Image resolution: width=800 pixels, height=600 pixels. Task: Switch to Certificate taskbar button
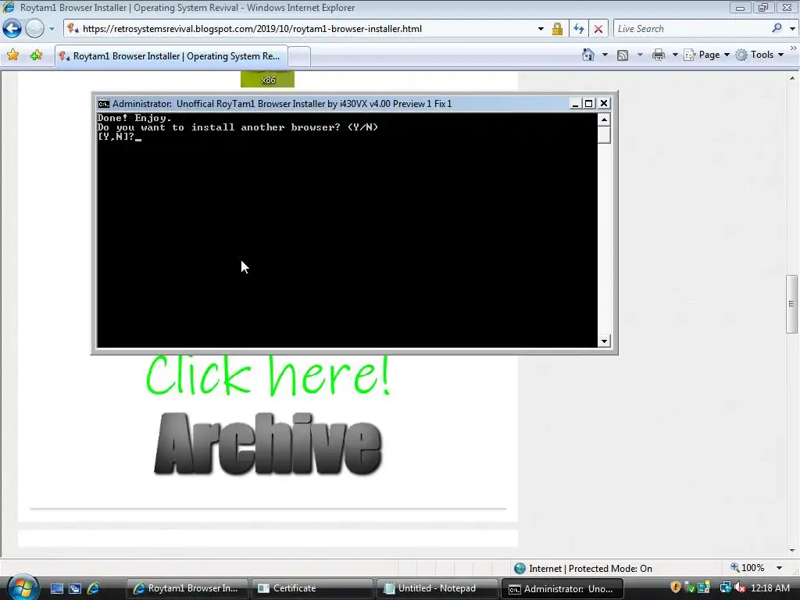(x=312, y=588)
